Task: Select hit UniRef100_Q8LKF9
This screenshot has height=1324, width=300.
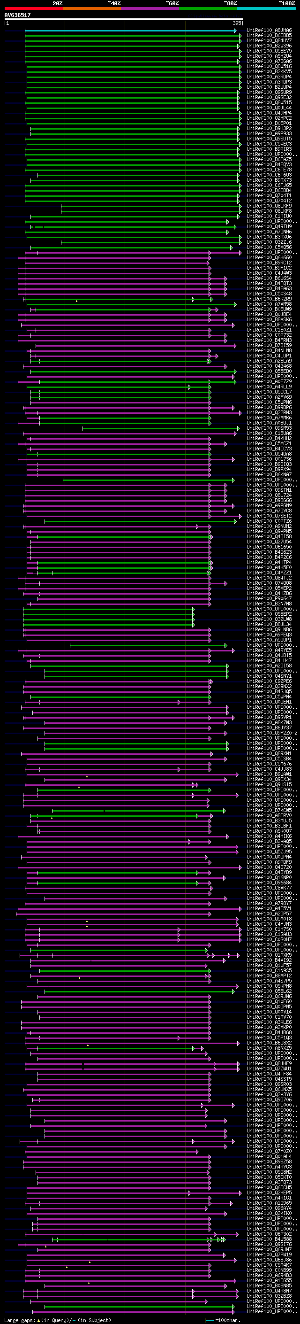Action: click(x=269, y=206)
